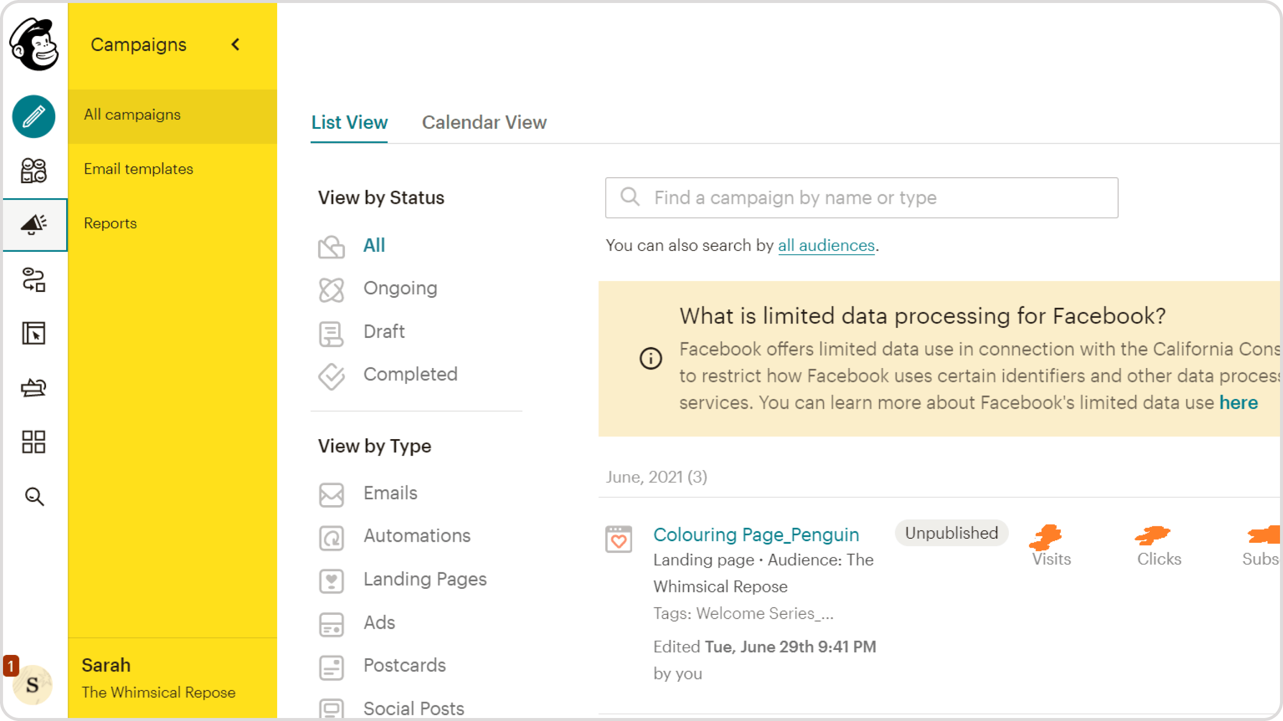Viewport: 1283px width, 721px height.
Task: Click the all audiences search link
Action: point(825,246)
